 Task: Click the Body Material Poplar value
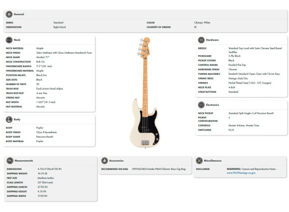tap(40, 141)
